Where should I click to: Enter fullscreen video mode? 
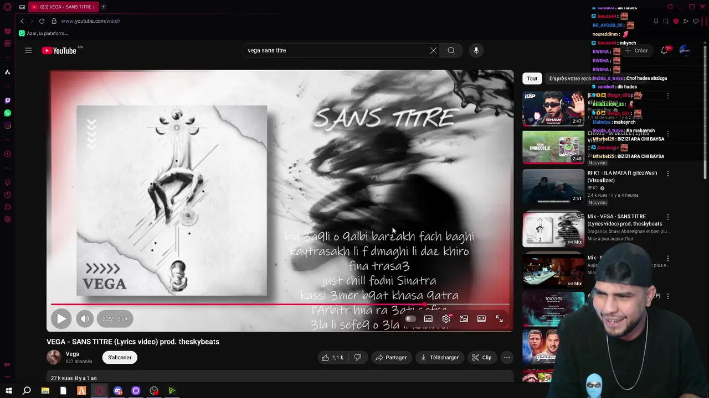499,319
